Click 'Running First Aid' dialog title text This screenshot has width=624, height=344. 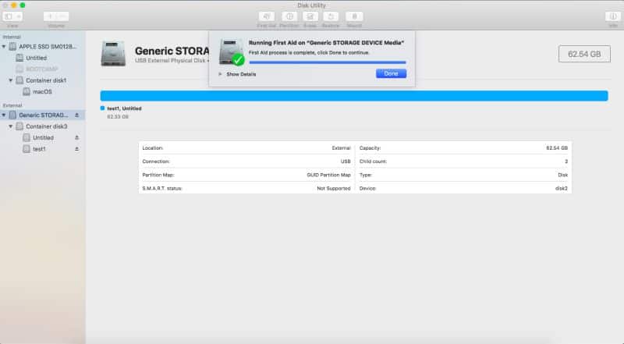point(326,43)
